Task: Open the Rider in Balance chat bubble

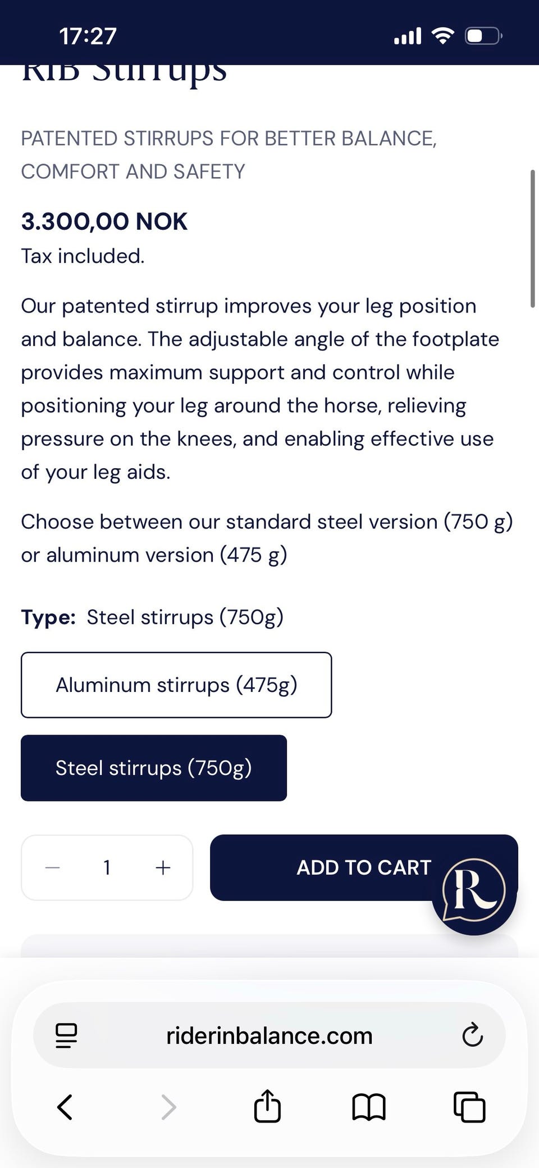Action: 474,892
